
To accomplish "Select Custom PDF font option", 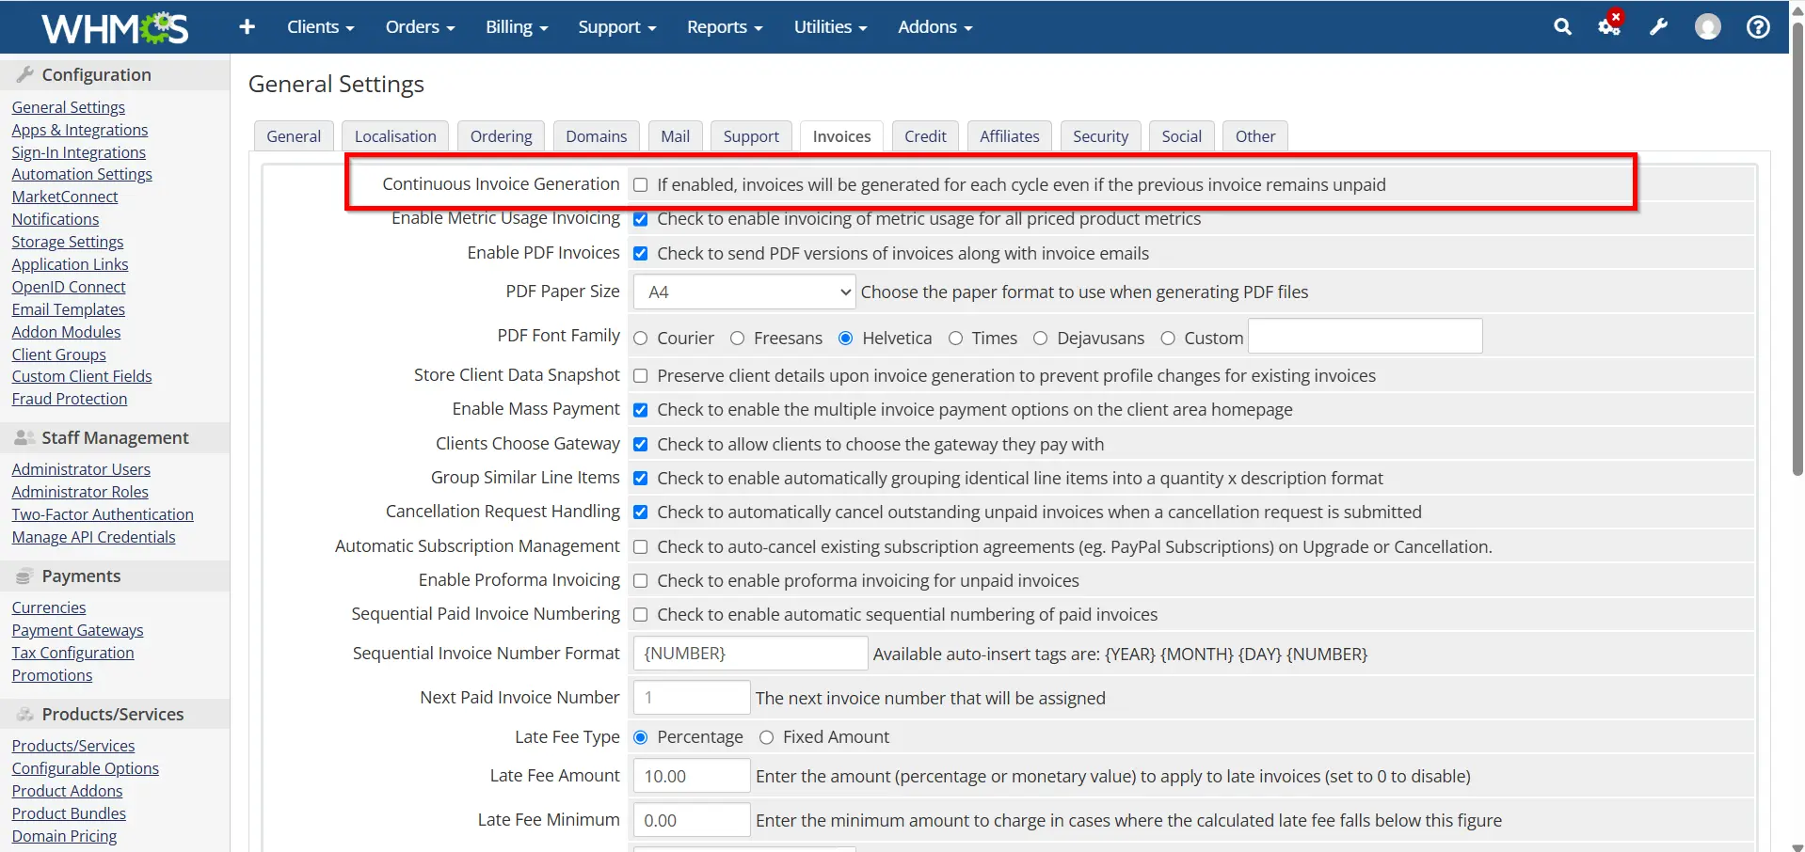I will (1168, 339).
